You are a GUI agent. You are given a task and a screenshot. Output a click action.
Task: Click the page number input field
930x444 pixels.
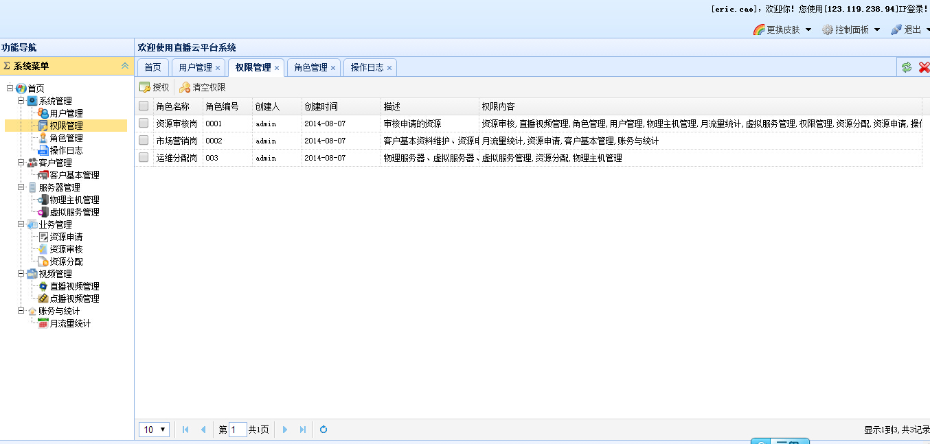pyautogui.click(x=238, y=430)
